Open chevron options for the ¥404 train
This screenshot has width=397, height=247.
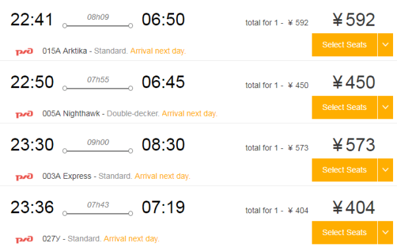pyautogui.click(x=385, y=232)
